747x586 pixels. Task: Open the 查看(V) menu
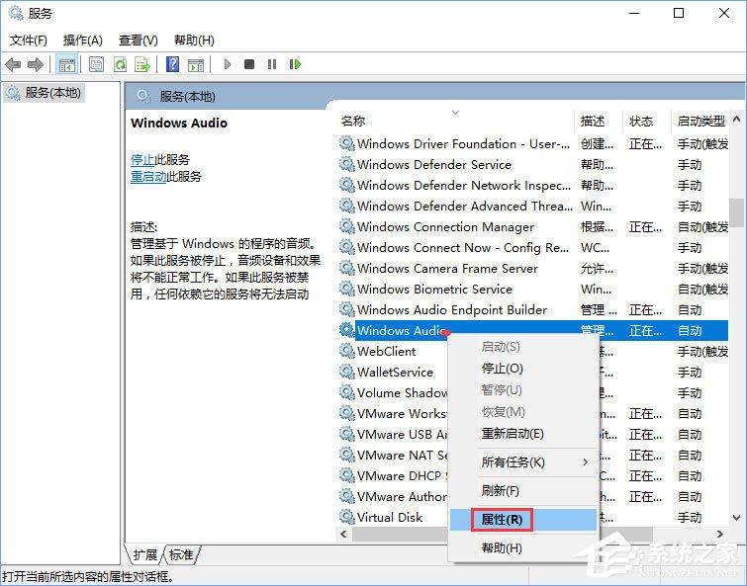pos(139,40)
